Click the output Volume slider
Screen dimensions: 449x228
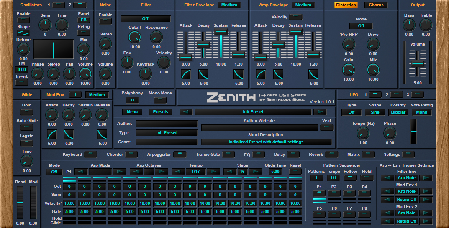pyautogui.click(x=418, y=63)
